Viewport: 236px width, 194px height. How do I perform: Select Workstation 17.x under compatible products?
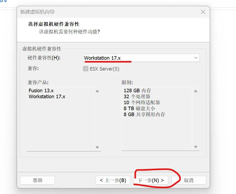point(47,96)
